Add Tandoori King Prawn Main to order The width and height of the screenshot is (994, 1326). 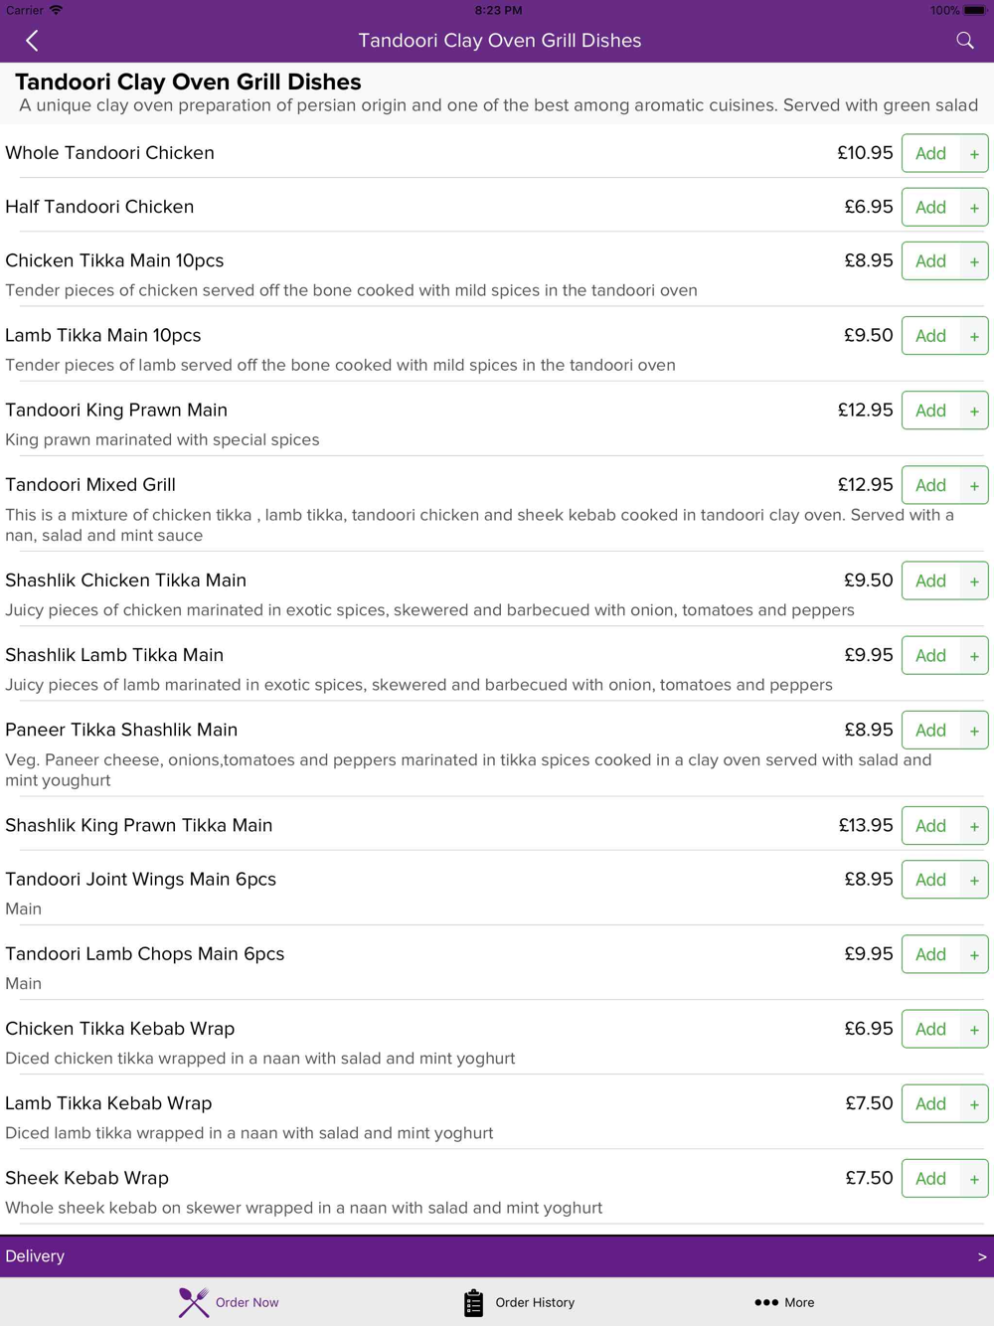coord(930,411)
